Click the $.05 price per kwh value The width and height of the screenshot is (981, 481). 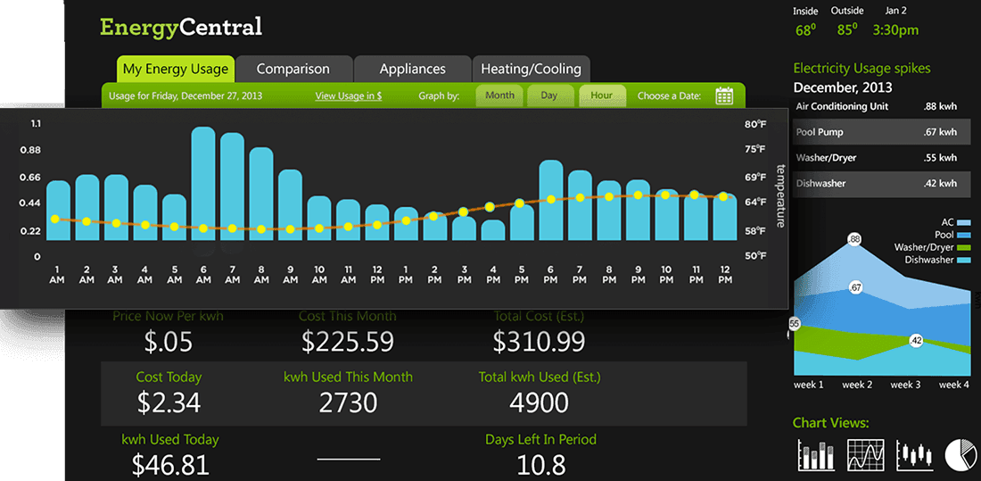(168, 342)
